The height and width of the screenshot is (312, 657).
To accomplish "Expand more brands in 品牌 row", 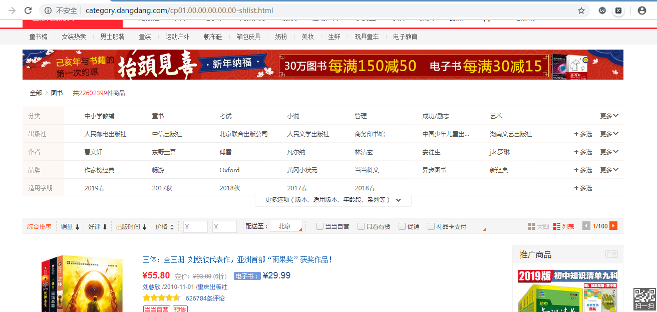I will pos(609,170).
